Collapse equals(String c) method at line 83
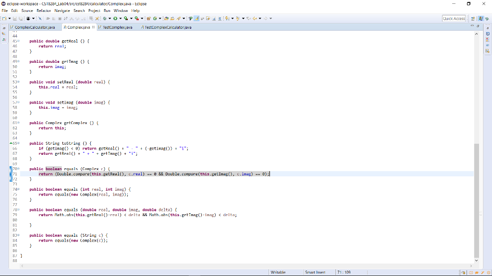Screen dimensions: 492x276 (19, 235)
